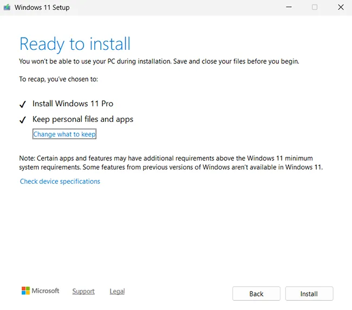Click the disabled maximize button
Screen dimensions: 352x310
[315, 7]
